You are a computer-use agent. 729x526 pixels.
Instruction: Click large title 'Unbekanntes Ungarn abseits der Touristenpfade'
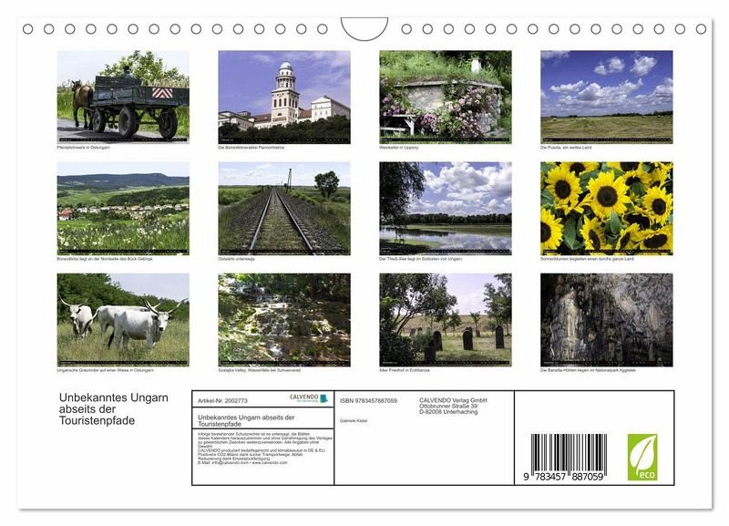click(x=113, y=409)
